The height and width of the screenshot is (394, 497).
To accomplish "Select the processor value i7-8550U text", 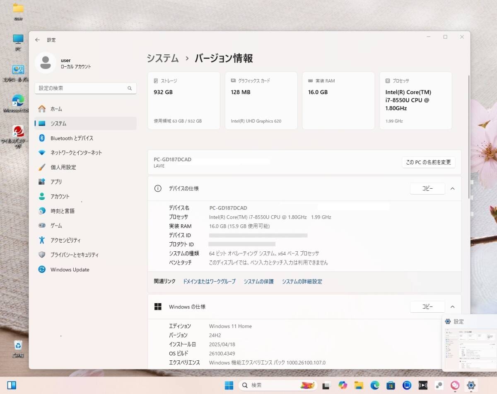I will click(270, 217).
